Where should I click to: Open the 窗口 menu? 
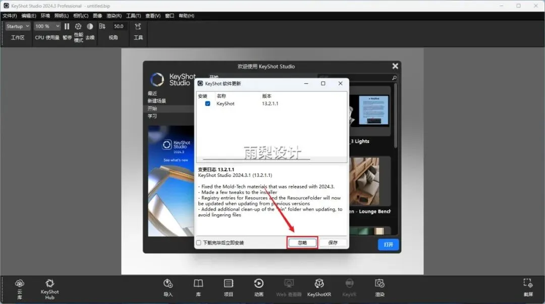click(x=170, y=16)
